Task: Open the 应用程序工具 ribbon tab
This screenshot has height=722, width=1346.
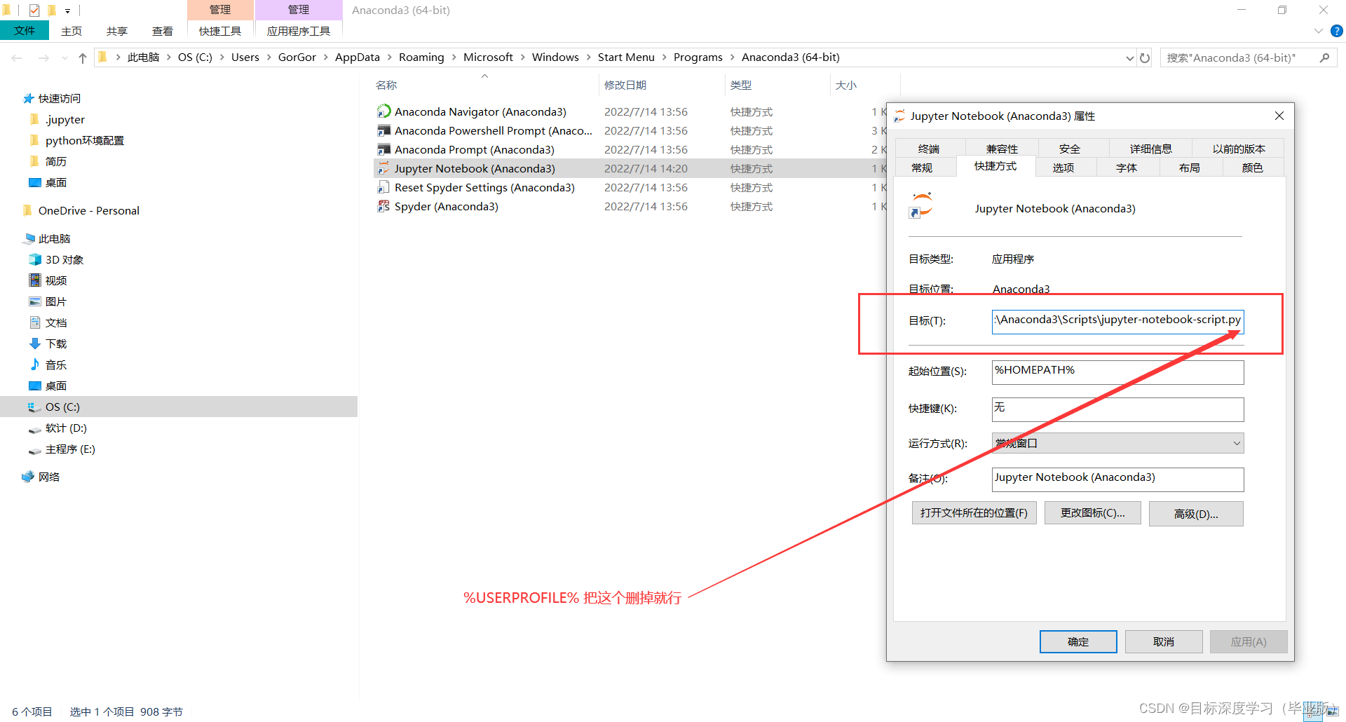Action: coord(299,31)
